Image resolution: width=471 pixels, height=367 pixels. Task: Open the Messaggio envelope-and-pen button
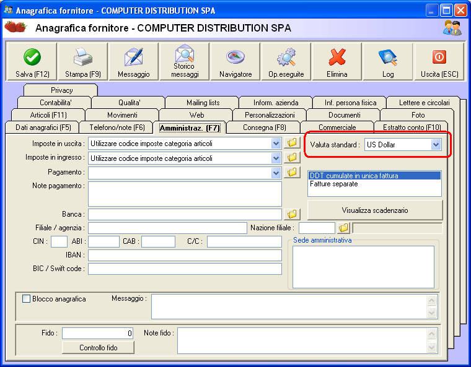[134, 61]
